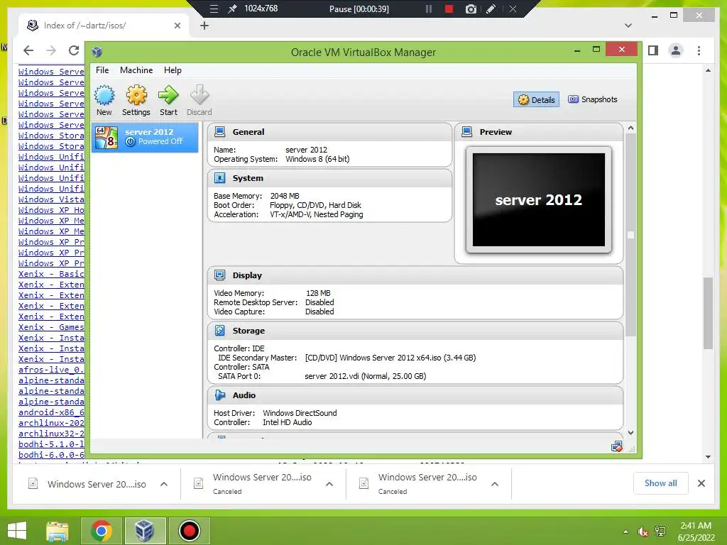The height and width of the screenshot is (545, 727).
Task: Click VirtualBox title bar cube icon
Action: tap(97, 51)
